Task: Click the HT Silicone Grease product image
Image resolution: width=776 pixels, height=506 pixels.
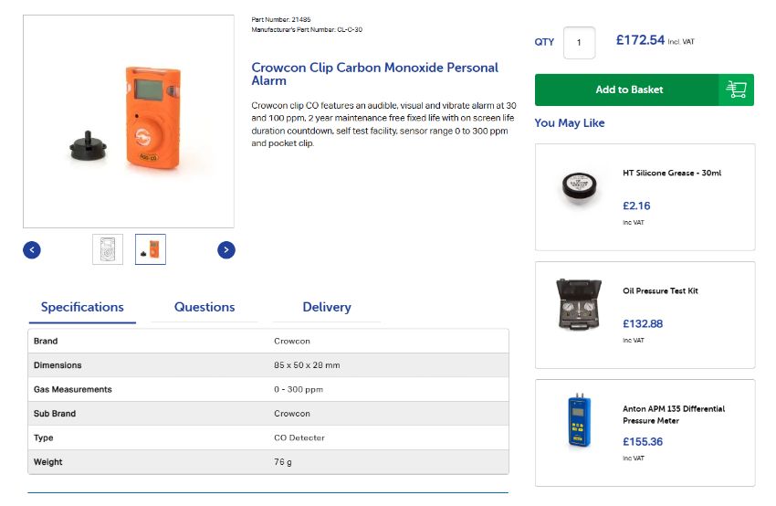Action: [x=579, y=188]
